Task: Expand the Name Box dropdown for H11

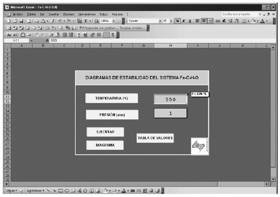Action: [32, 41]
